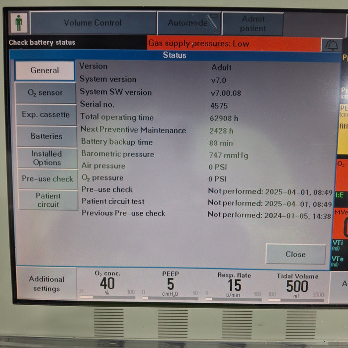Tap the Check battery status message
Viewport: 348px width, 348px height.
pyautogui.click(x=42, y=42)
